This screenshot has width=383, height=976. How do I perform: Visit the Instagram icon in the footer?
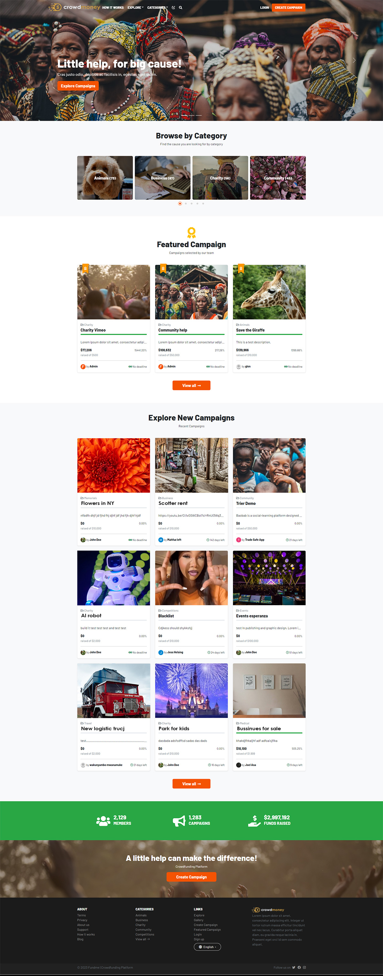[304, 967]
